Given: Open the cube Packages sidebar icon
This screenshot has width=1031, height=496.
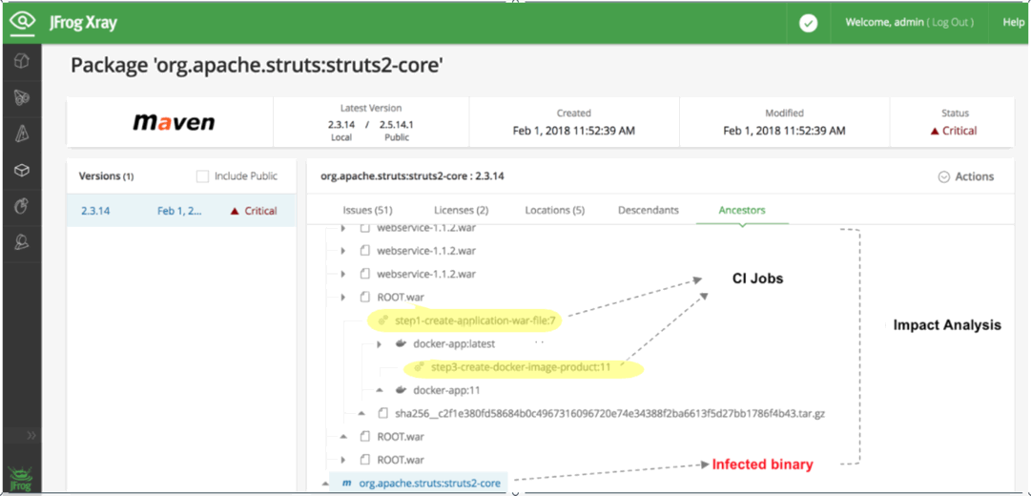Looking at the screenshot, I should [x=22, y=171].
